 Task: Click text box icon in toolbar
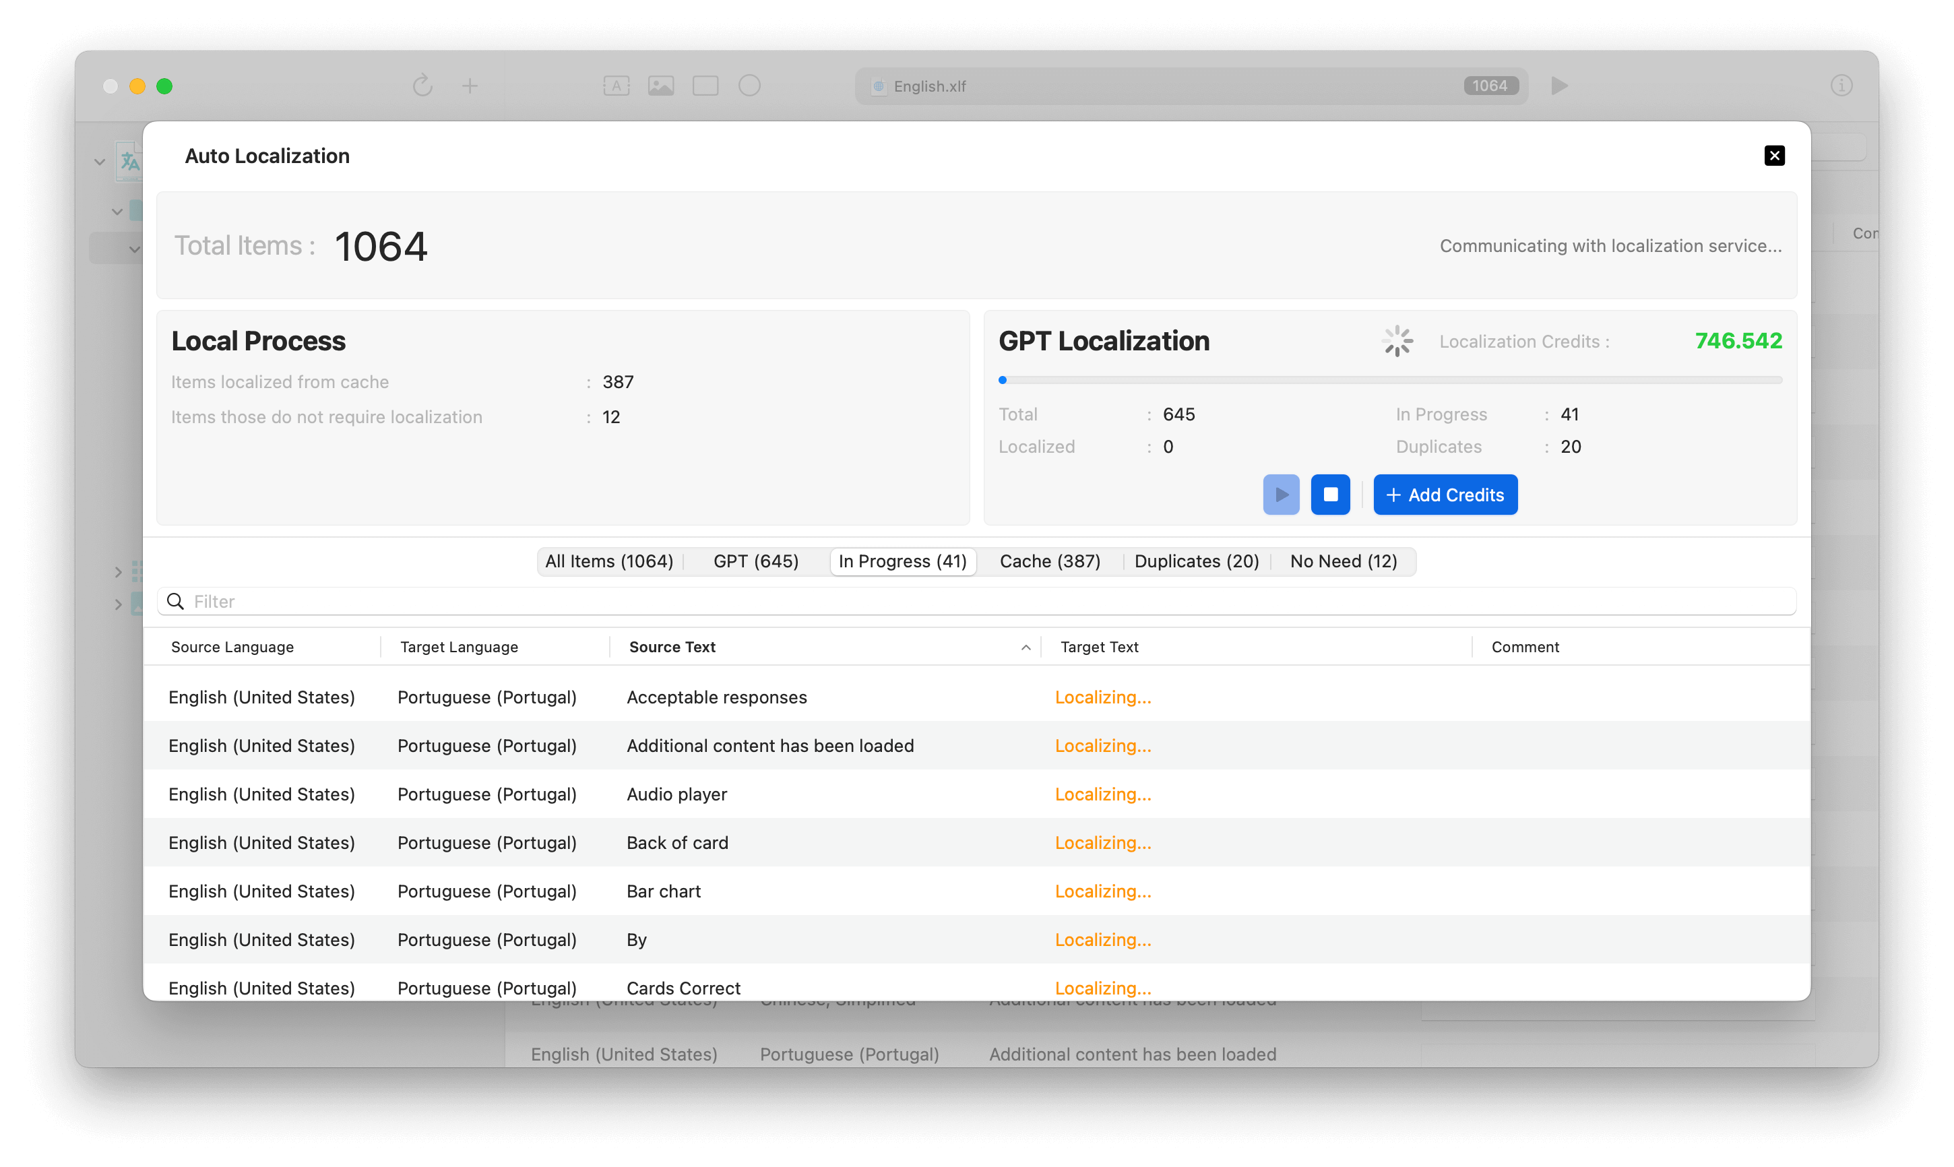617,86
